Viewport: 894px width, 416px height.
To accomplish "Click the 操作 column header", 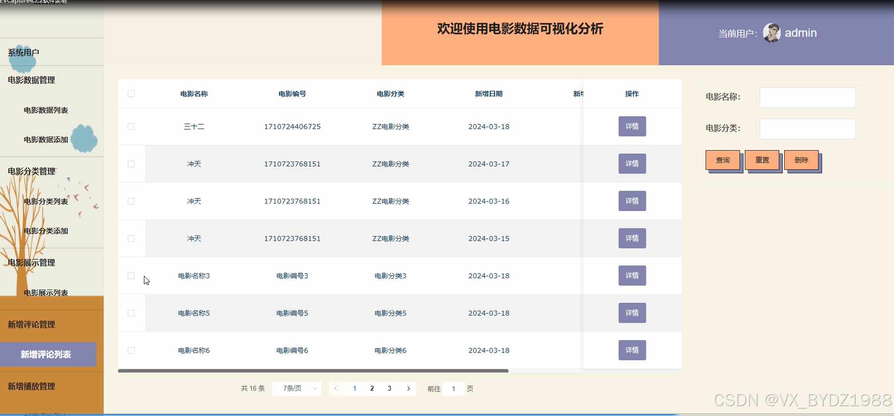I will [632, 94].
